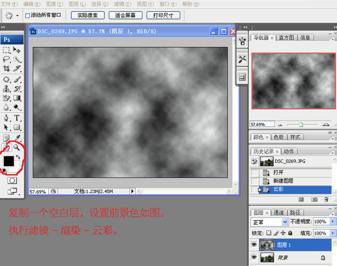Switch to the 动作 tab

[289, 151]
